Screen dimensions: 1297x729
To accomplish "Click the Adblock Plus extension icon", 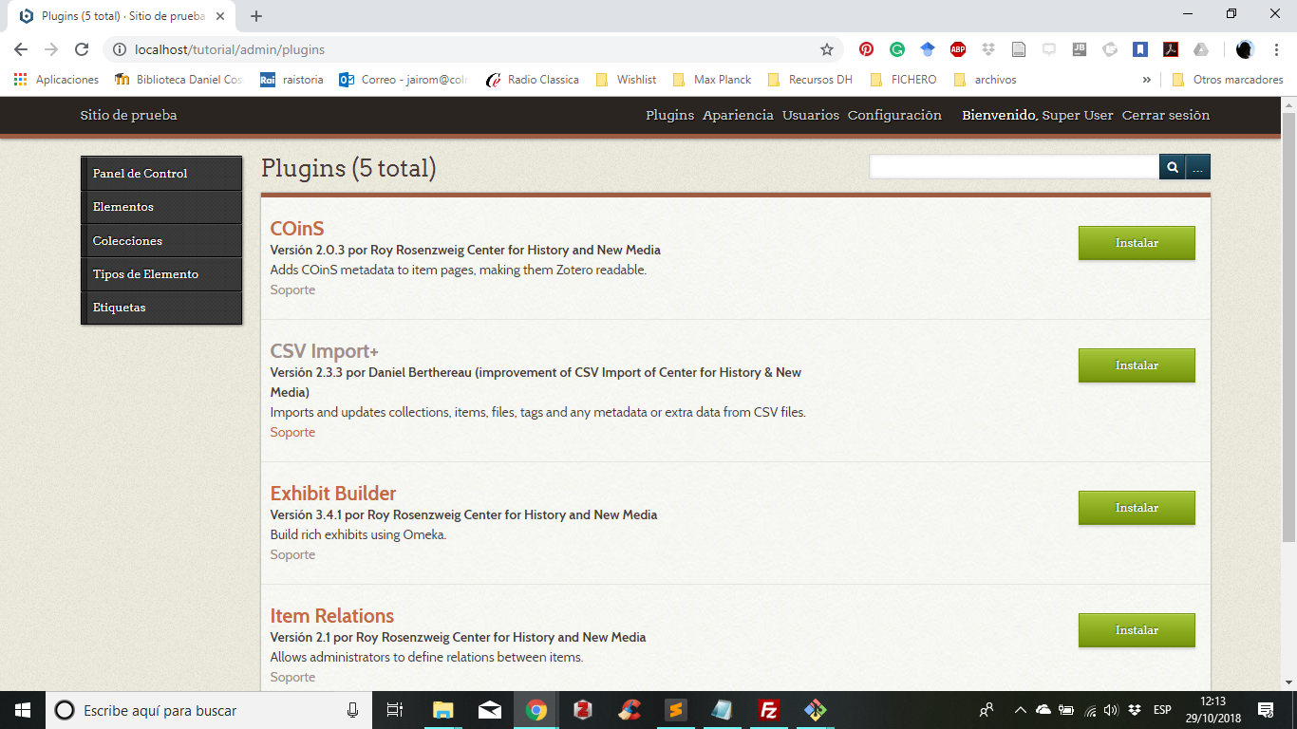I will click(x=956, y=48).
